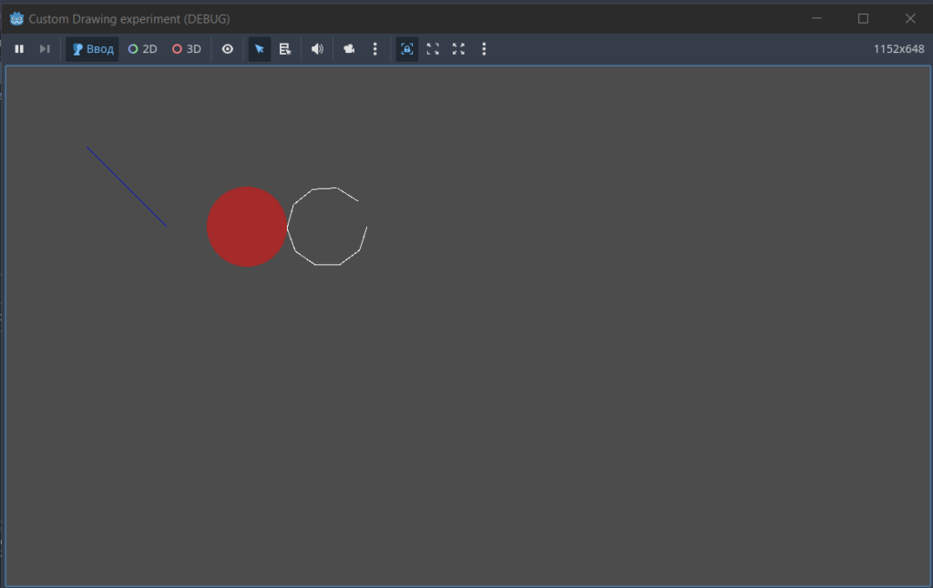Image resolution: width=933 pixels, height=588 pixels.
Task: Close the Custom Drawing experiment window
Action: pos(910,18)
